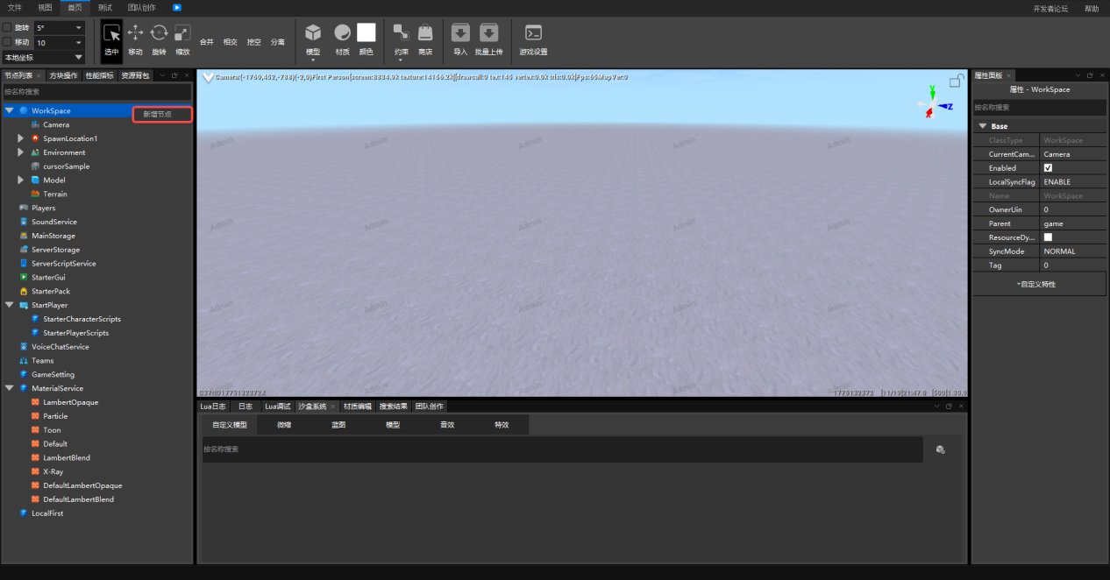Click the 新增节点 add node button
The height and width of the screenshot is (580, 1110).
(x=162, y=115)
